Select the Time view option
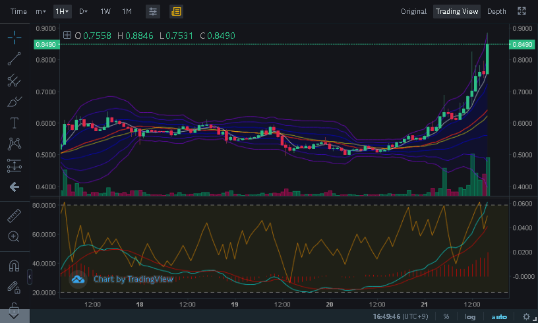 [19, 12]
